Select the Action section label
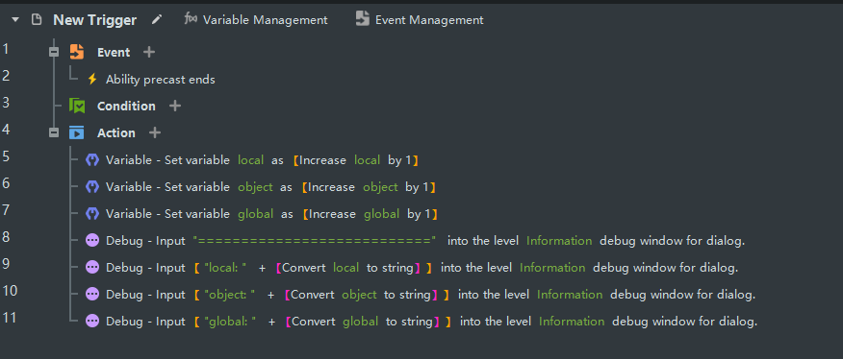This screenshot has height=359, width=843. (116, 133)
